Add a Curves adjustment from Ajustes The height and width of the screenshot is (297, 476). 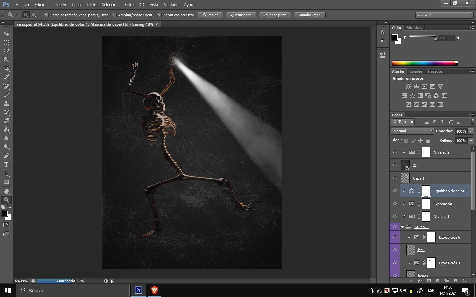424,87
